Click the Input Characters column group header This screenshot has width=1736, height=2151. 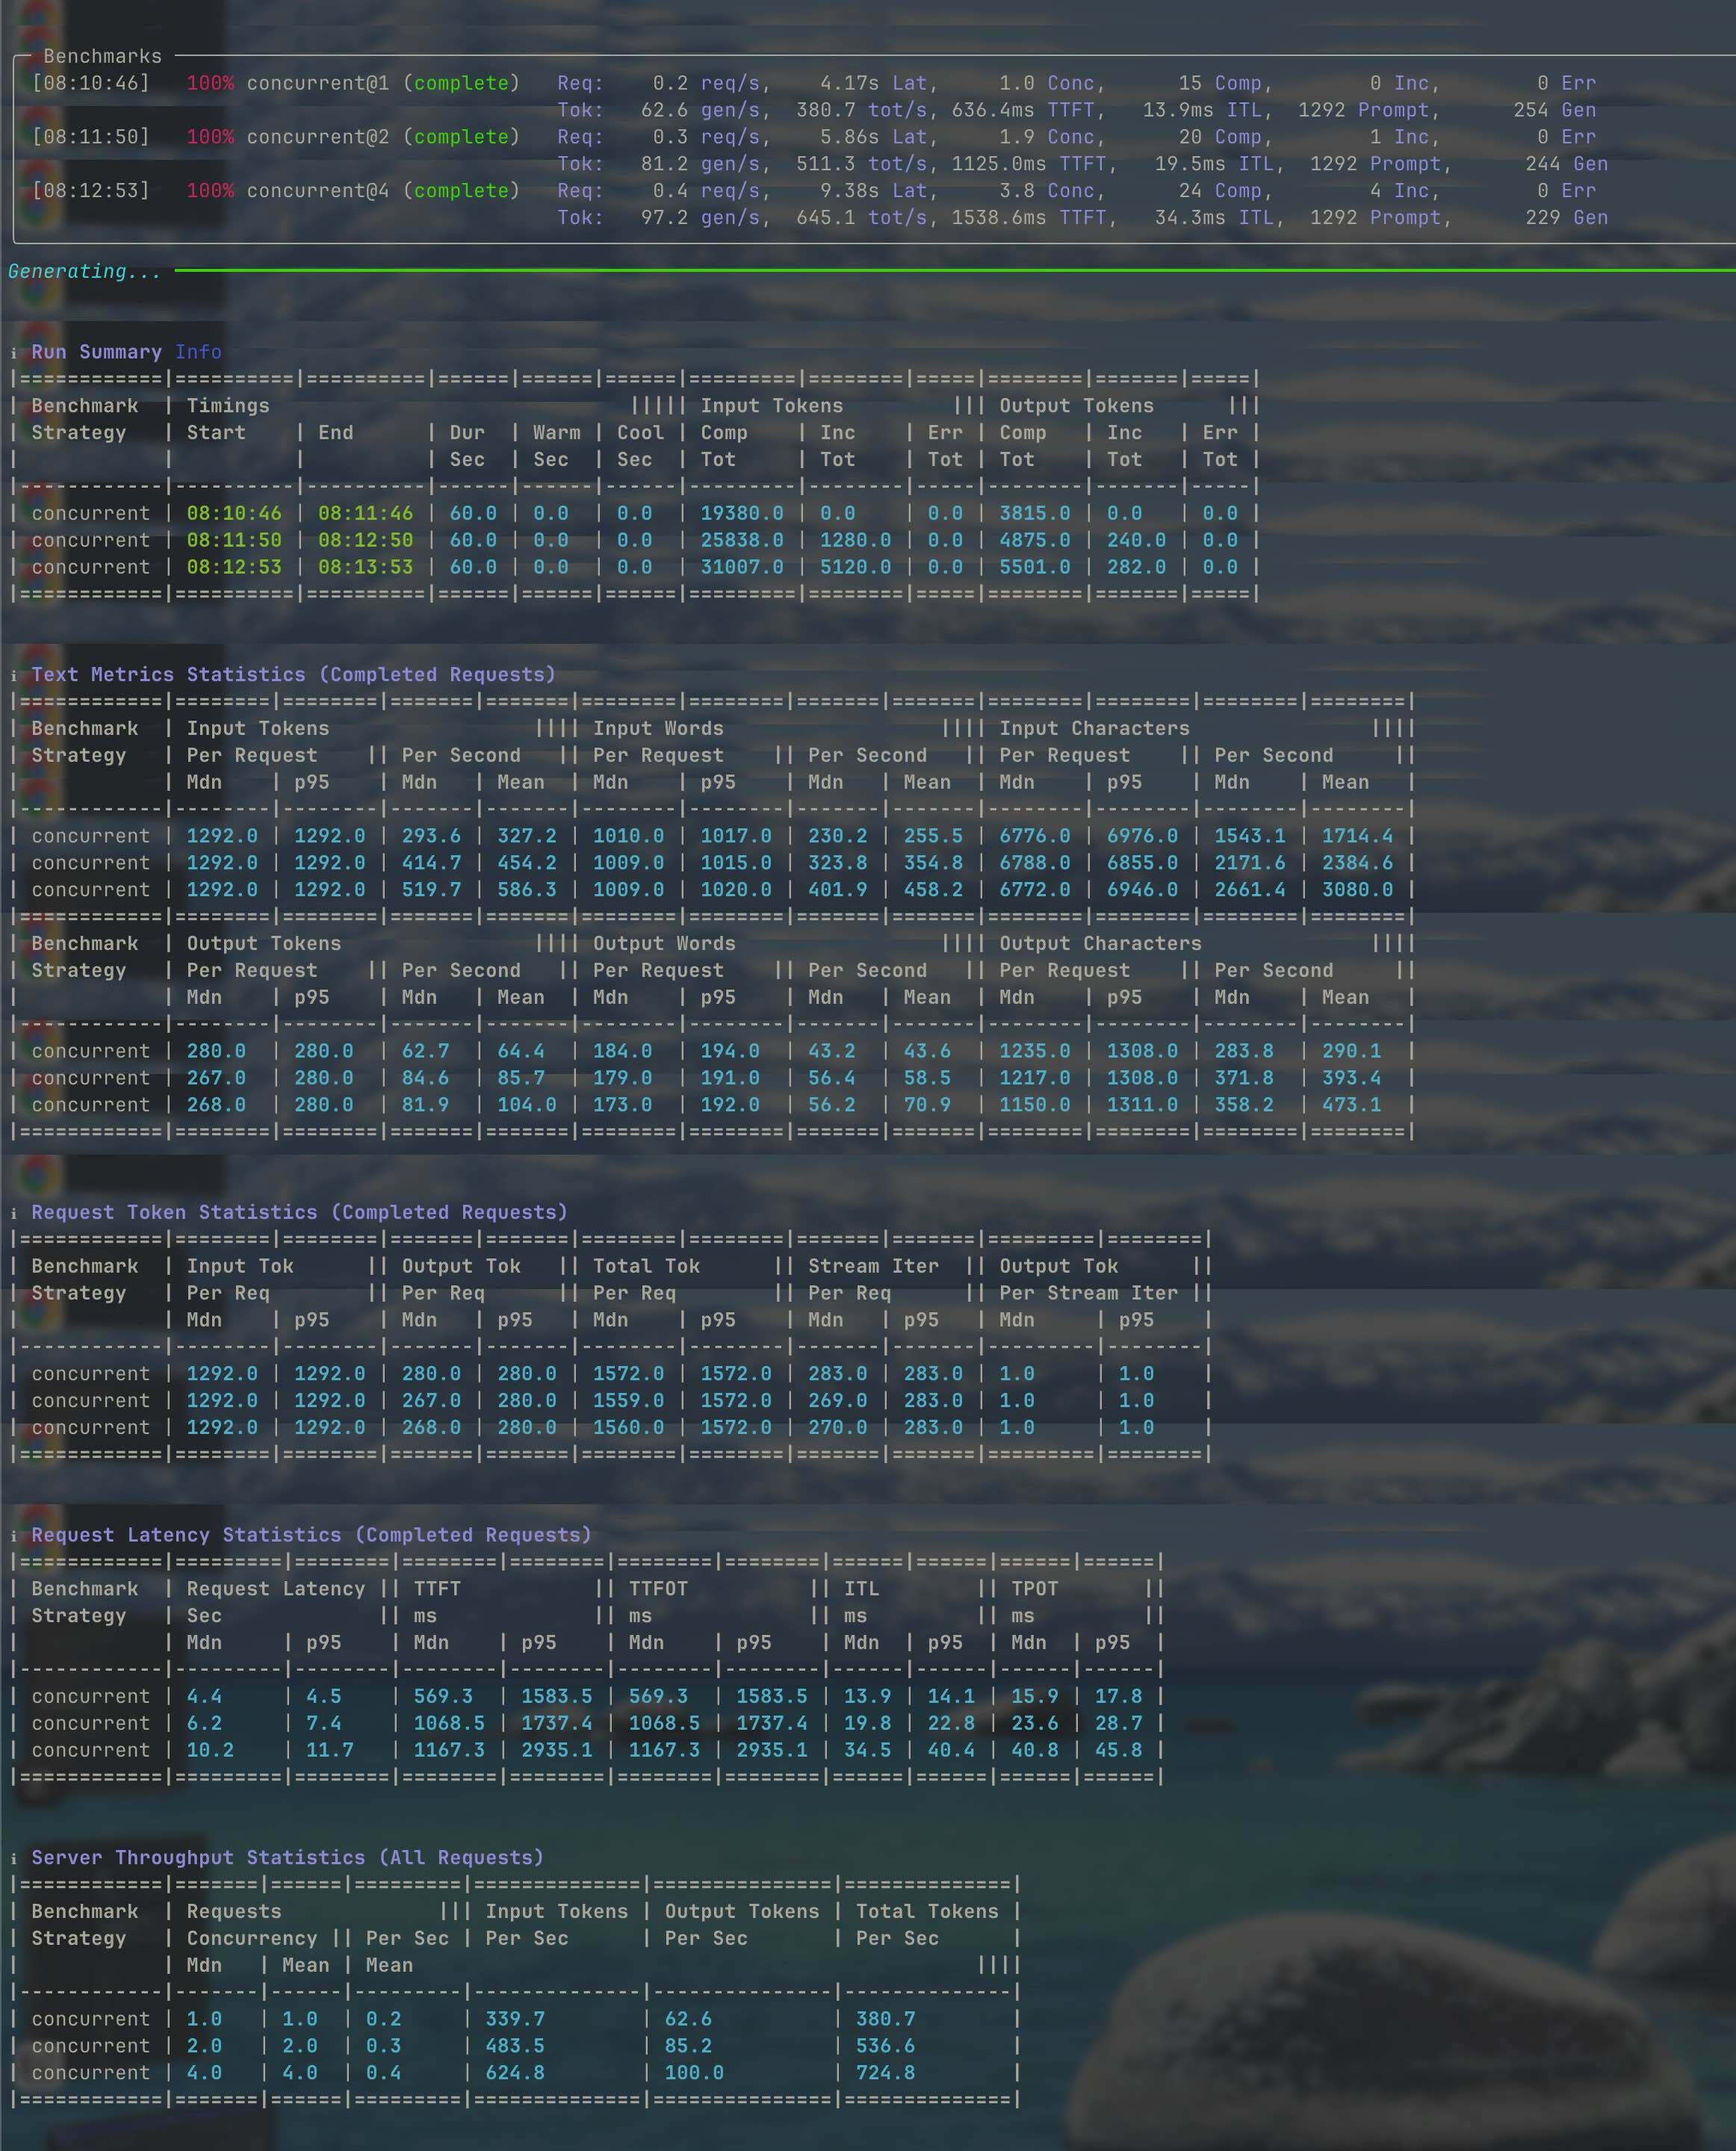click(x=1094, y=729)
